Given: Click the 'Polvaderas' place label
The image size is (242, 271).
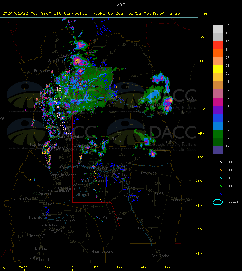Looking at the screenshot, I should point(43,71).
